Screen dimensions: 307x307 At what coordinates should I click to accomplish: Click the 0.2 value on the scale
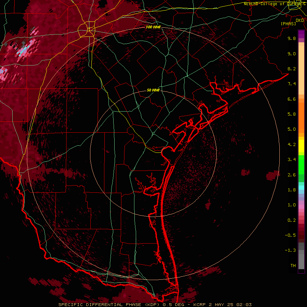pos(292,220)
